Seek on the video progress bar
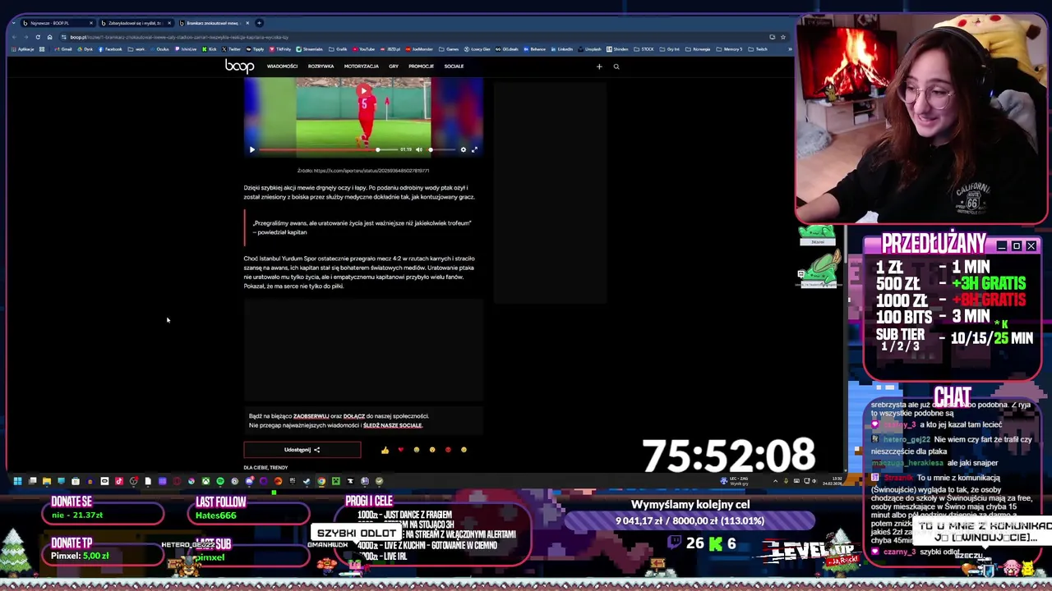The width and height of the screenshot is (1052, 591). coord(329,149)
